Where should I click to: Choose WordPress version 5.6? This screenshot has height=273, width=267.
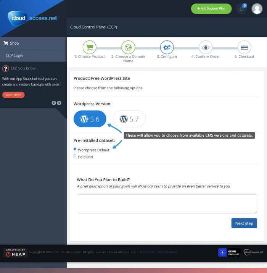tap(90, 119)
